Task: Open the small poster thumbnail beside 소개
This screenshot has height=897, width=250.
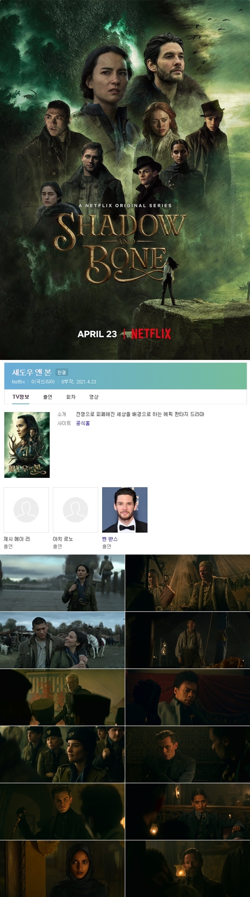Action: 27,445
